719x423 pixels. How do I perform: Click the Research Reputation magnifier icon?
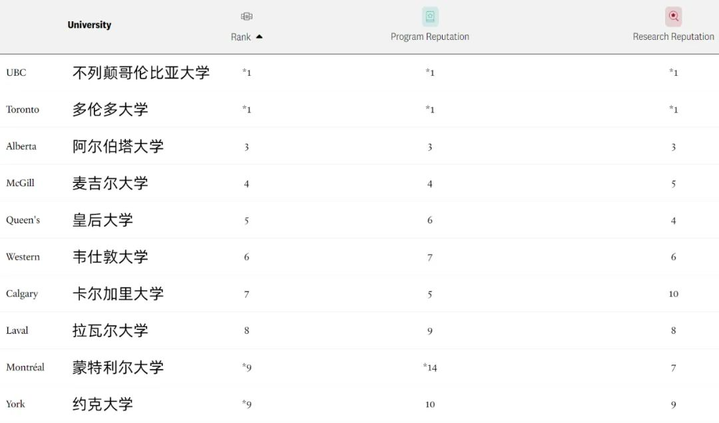[673, 17]
